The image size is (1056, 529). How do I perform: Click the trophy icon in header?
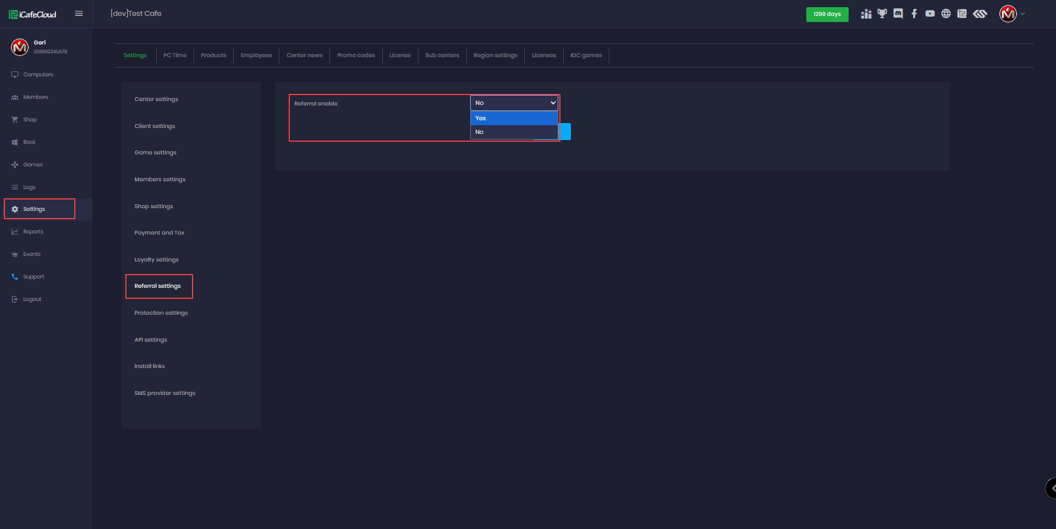(882, 14)
